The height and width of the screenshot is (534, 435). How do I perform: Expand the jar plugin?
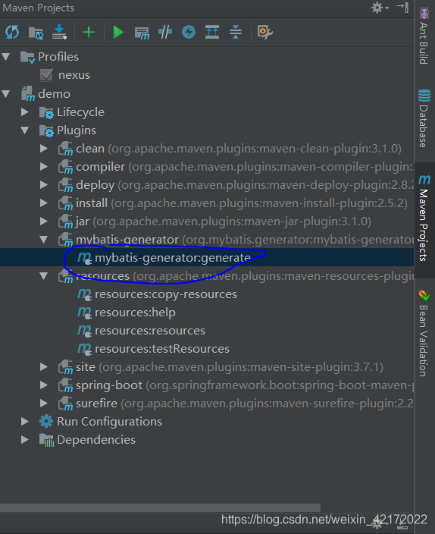[x=43, y=221]
